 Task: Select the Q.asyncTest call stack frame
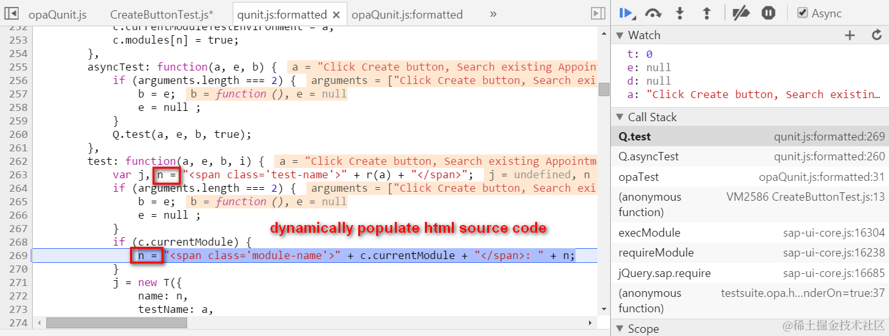750,156
